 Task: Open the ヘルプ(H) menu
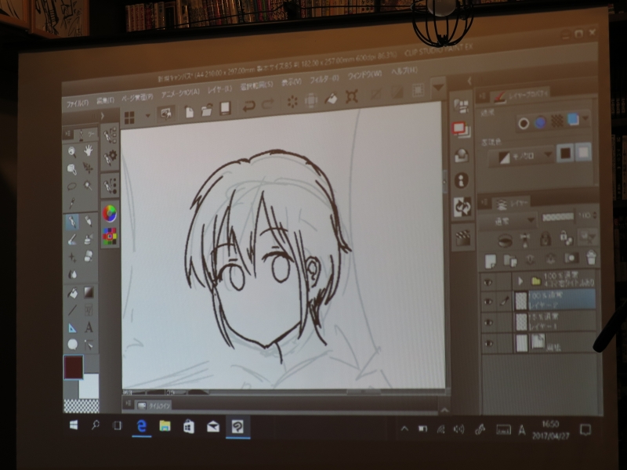click(404, 70)
